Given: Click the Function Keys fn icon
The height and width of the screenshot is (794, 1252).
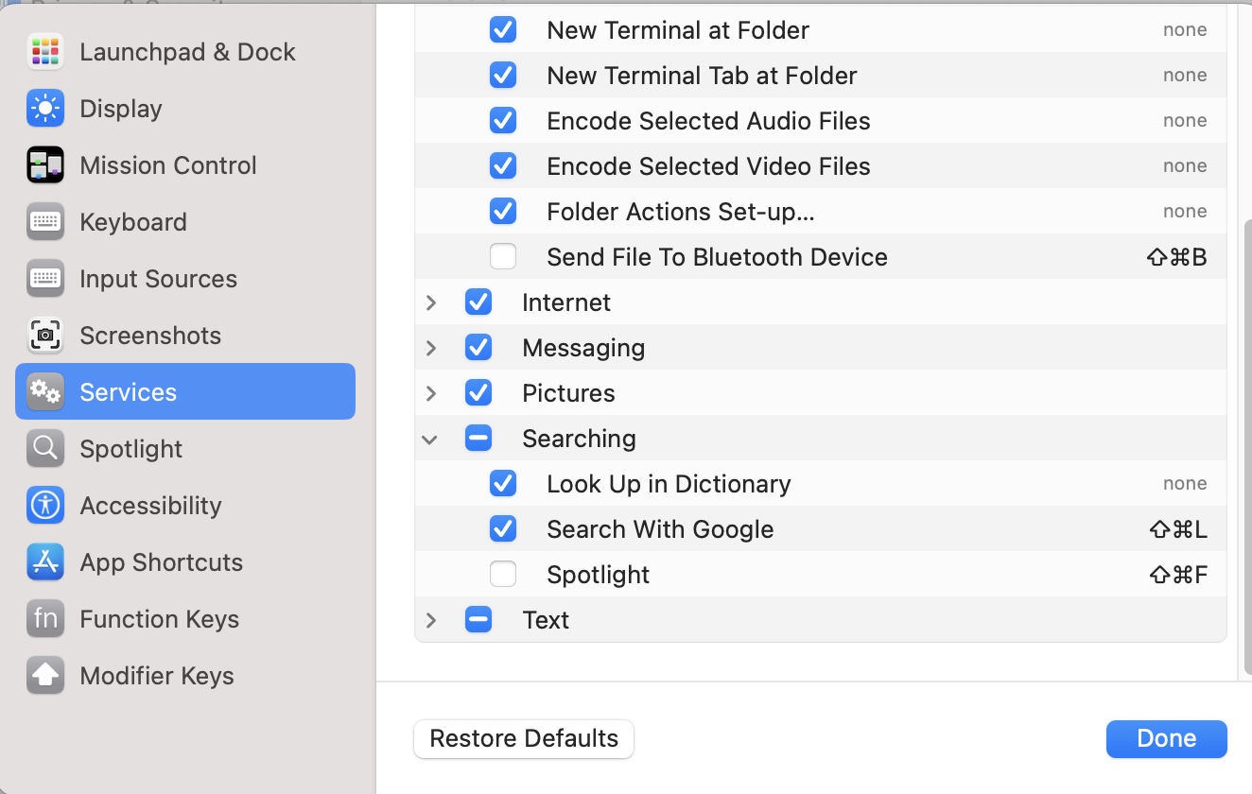Looking at the screenshot, I should pos(45,619).
